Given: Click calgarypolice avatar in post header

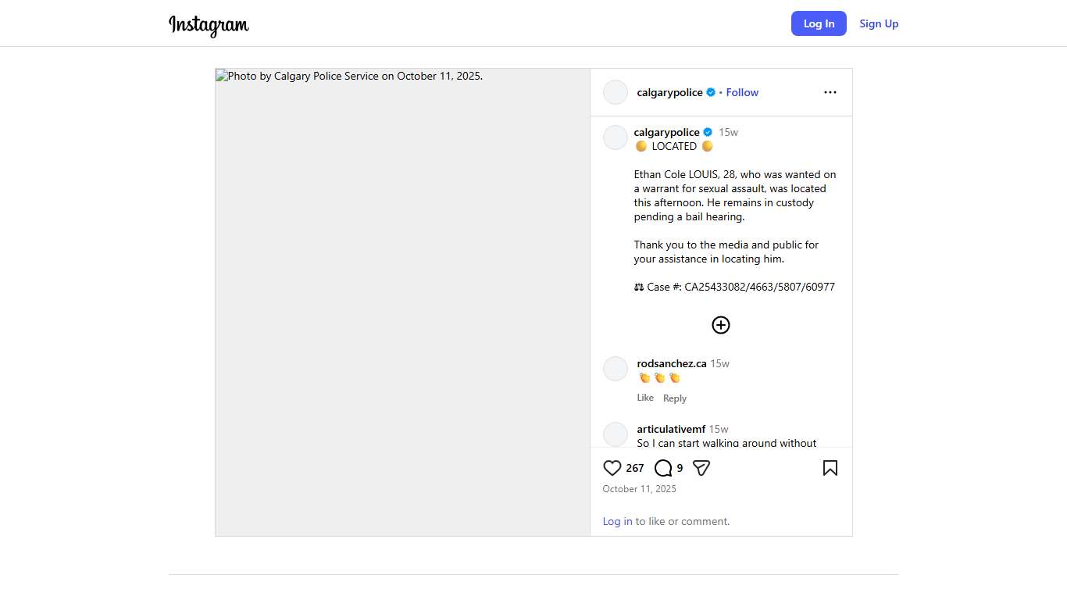Looking at the screenshot, I should point(616,92).
